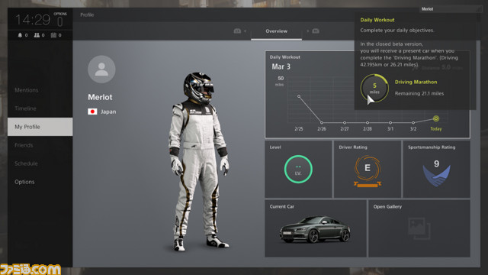
Task: Open the Options sidebar entry
Action: 24,182
